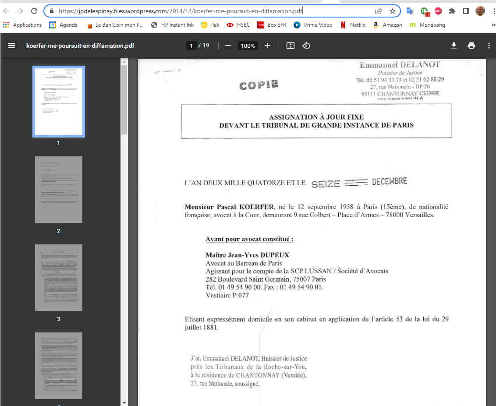Viewport: 496px width, 406px height.
Task: Click the zoom out minus button
Action: [x=228, y=46]
